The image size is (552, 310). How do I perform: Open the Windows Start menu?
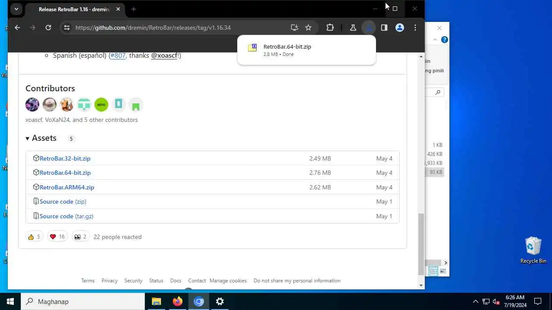tap(10, 301)
